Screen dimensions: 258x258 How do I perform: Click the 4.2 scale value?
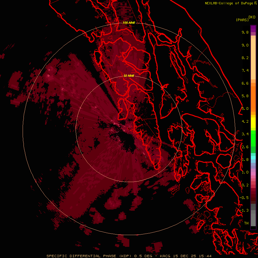click(x=245, y=122)
